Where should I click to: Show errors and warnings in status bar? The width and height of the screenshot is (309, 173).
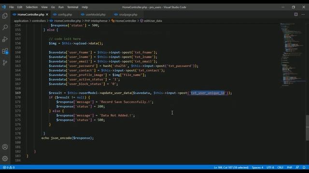(9, 167)
